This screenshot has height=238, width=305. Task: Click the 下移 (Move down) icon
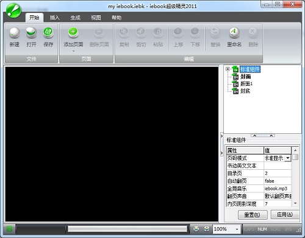coord(195,33)
